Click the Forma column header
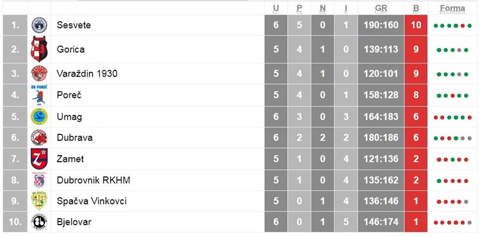The width and height of the screenshot is (483, 236). tap(452, 9)
